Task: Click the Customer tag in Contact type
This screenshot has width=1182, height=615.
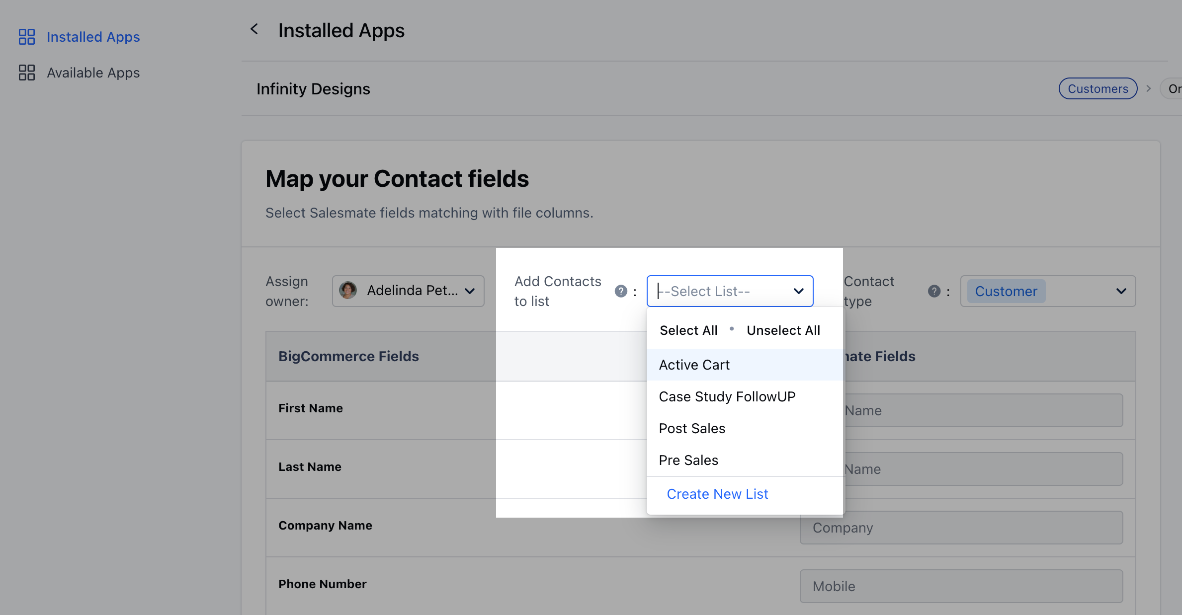Action: [1006, 291]
